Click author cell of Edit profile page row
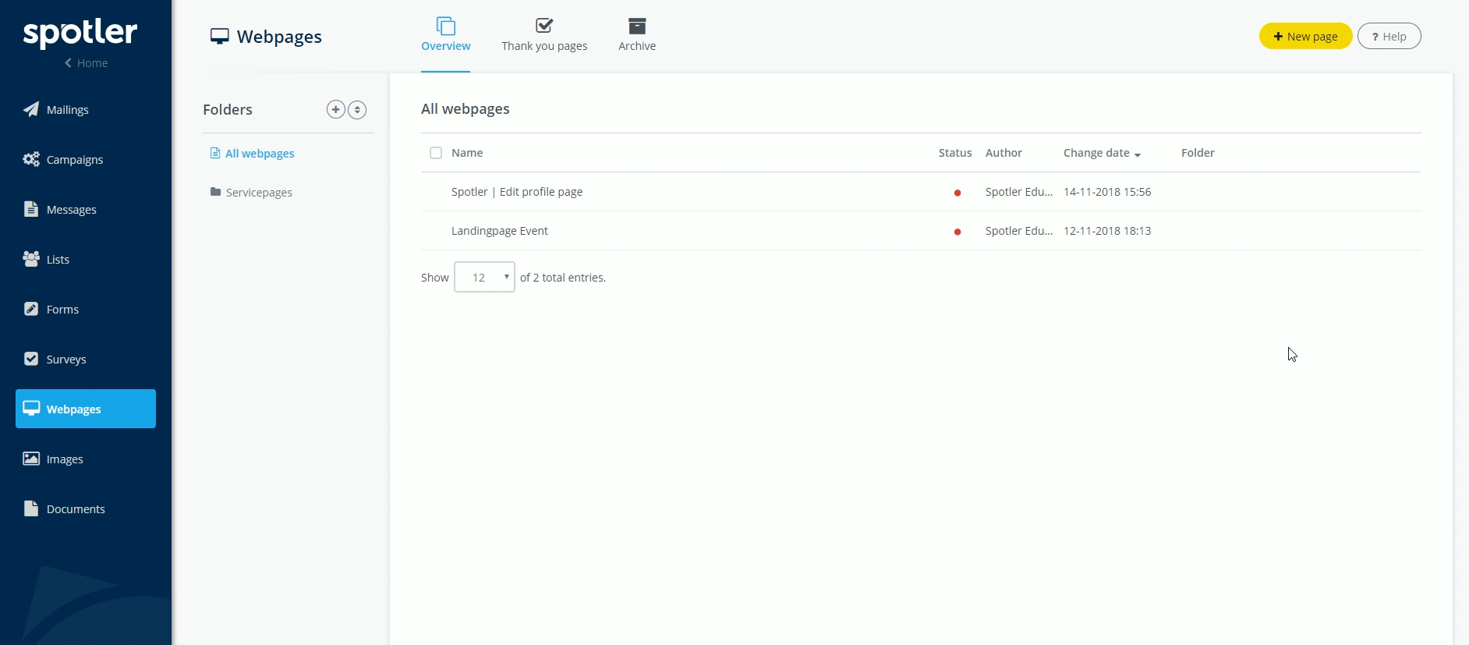The image size is (1469, 645). [1019, 192]
